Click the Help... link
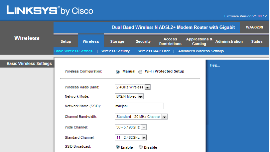270x152 pixels. [215, 66]
